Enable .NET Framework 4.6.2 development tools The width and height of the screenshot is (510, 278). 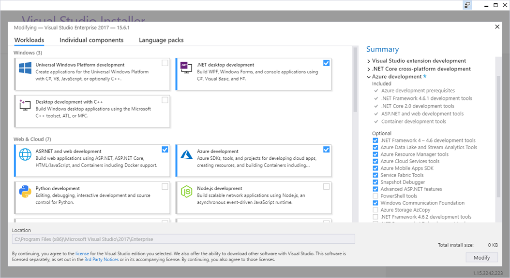(x=375, y=217)
